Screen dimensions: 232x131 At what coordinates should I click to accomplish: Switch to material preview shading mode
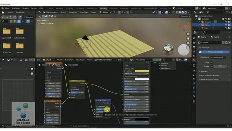pos(183,12)
